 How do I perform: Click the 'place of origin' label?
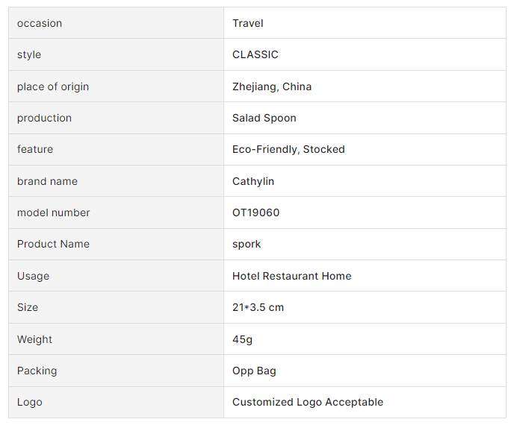tap(53, 86)
